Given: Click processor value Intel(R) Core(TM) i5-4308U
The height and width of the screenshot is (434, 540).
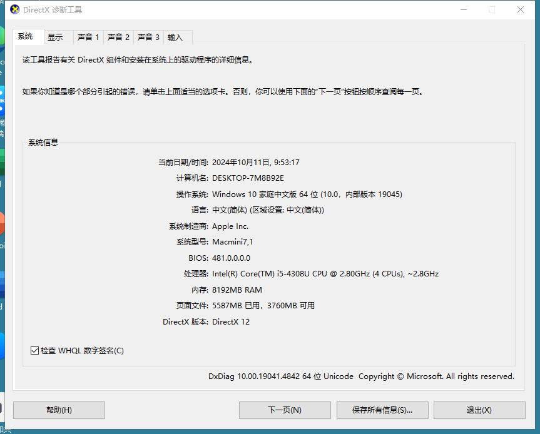Looking at the screenshot, I should pyautogui.click(x=325, y=274).
